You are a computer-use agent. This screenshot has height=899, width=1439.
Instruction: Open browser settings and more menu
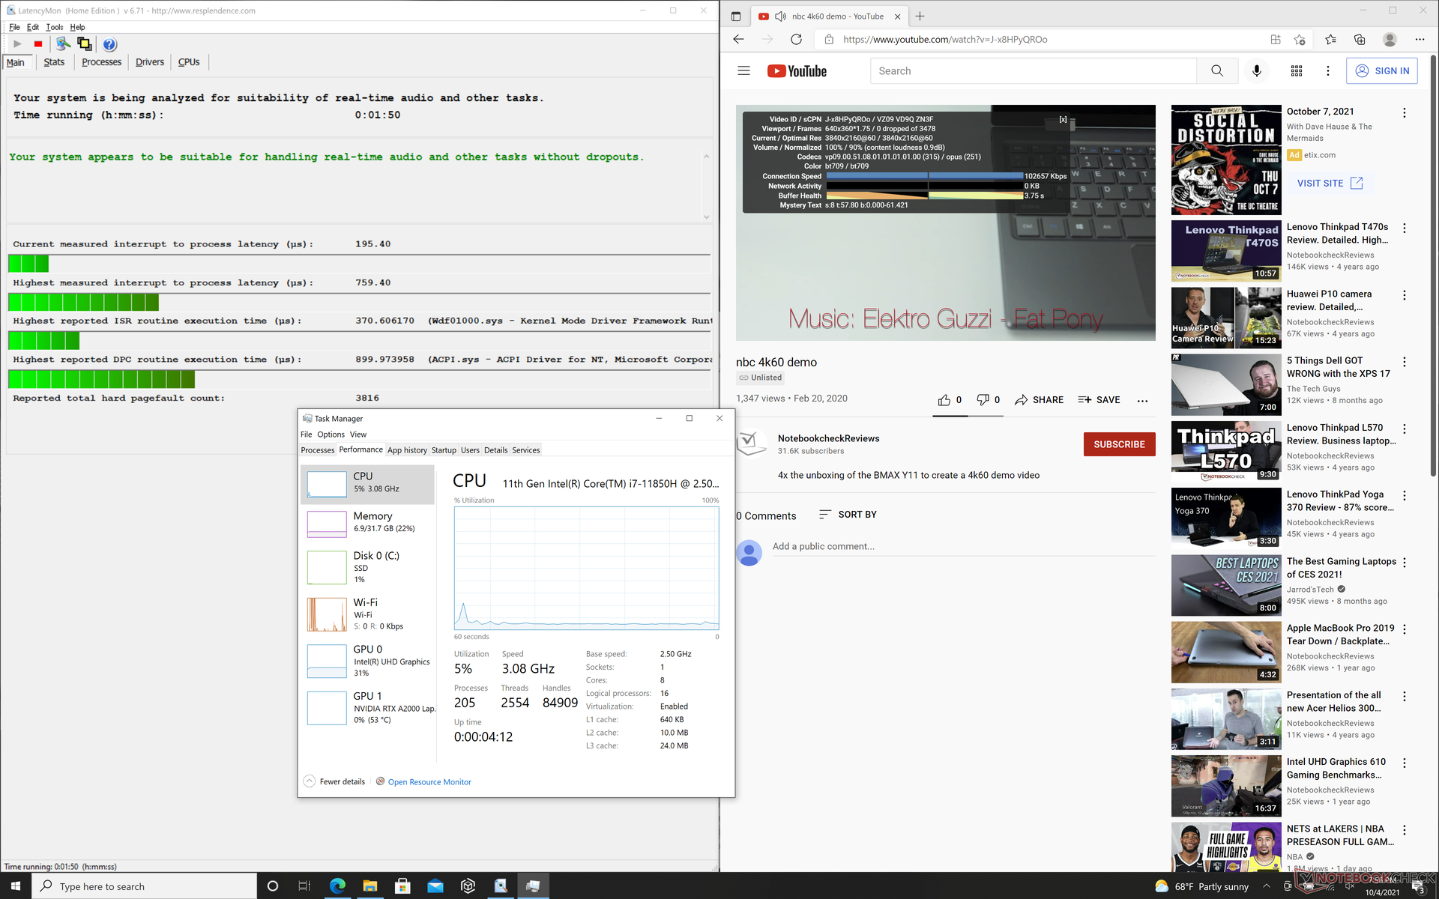pyautogui.click(x=1420, y=39)
